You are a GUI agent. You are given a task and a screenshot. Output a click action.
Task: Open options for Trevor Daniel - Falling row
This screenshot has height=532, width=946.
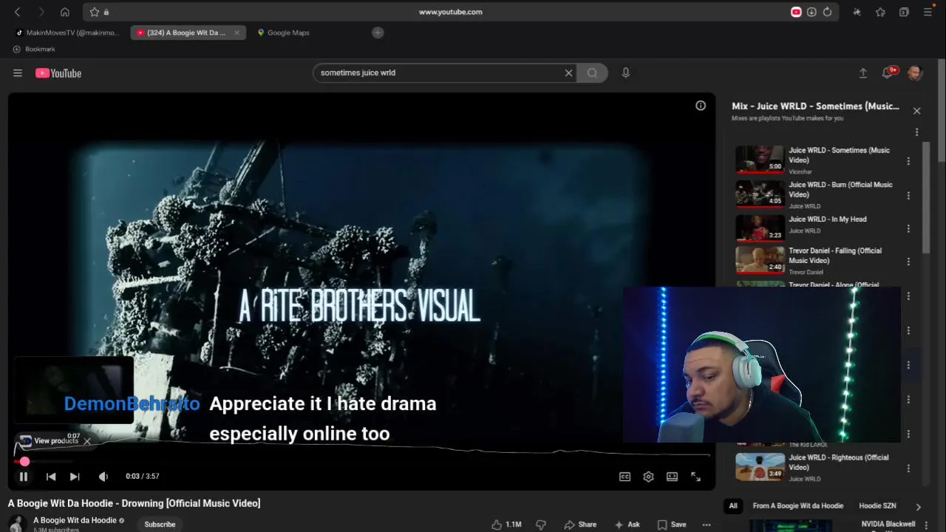(x=908, y=262)
